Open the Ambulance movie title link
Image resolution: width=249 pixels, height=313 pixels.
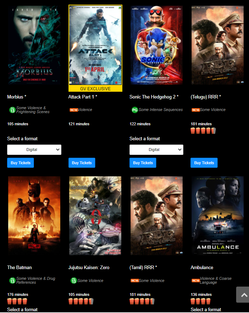pos(202,267)
